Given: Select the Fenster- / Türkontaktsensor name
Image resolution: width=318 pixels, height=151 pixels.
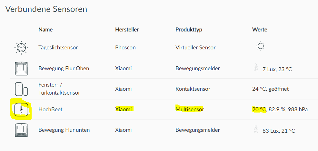Looking at the screenshot, I should (59, 89).
